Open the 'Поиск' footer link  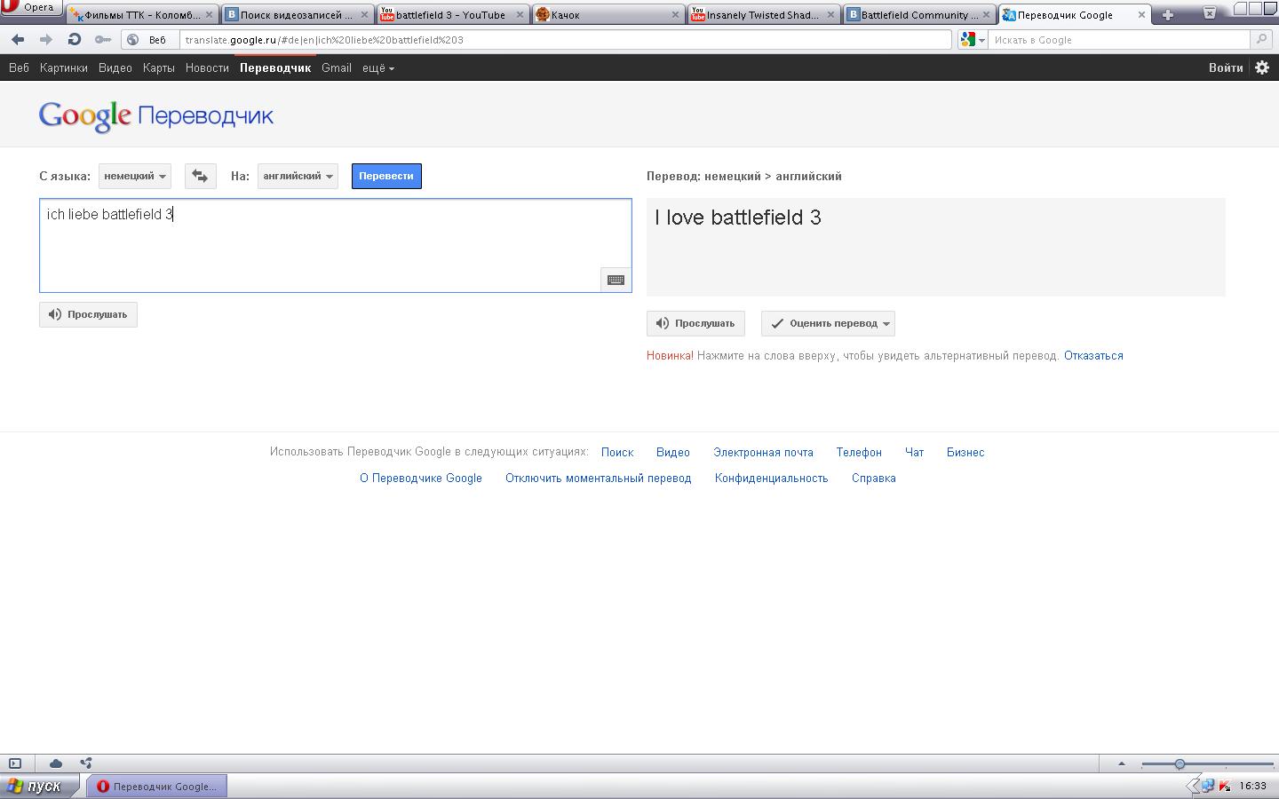617,452
